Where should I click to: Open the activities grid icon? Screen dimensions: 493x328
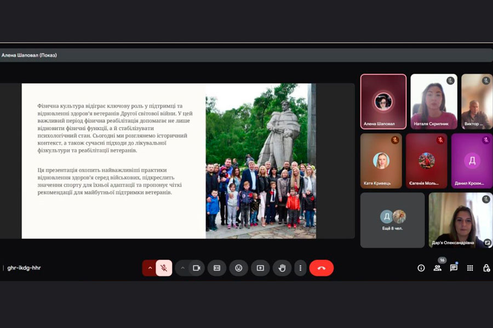470,268
